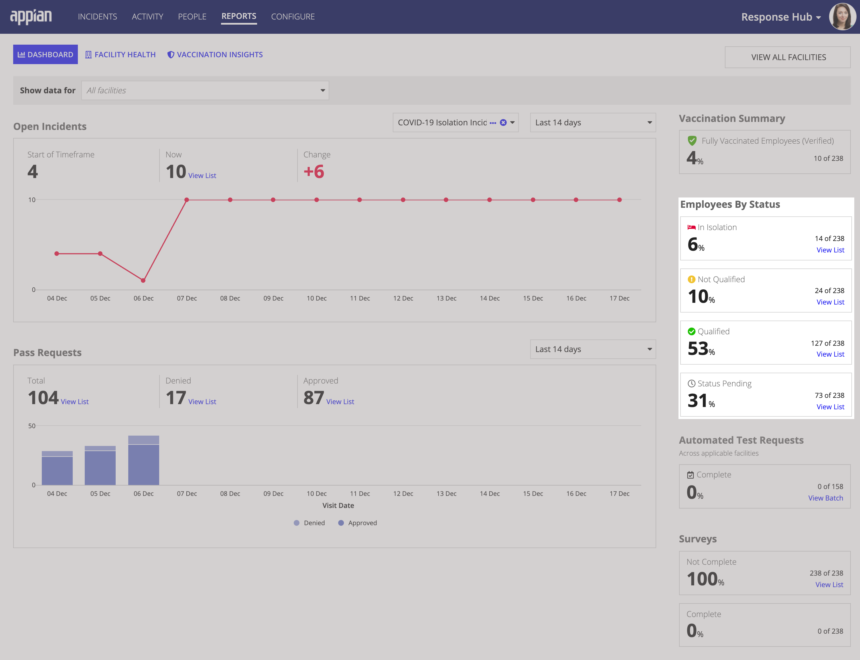Viewport: 860px width, 660px height.
Task: View list of open incidents now
Action: coord(202,176)
